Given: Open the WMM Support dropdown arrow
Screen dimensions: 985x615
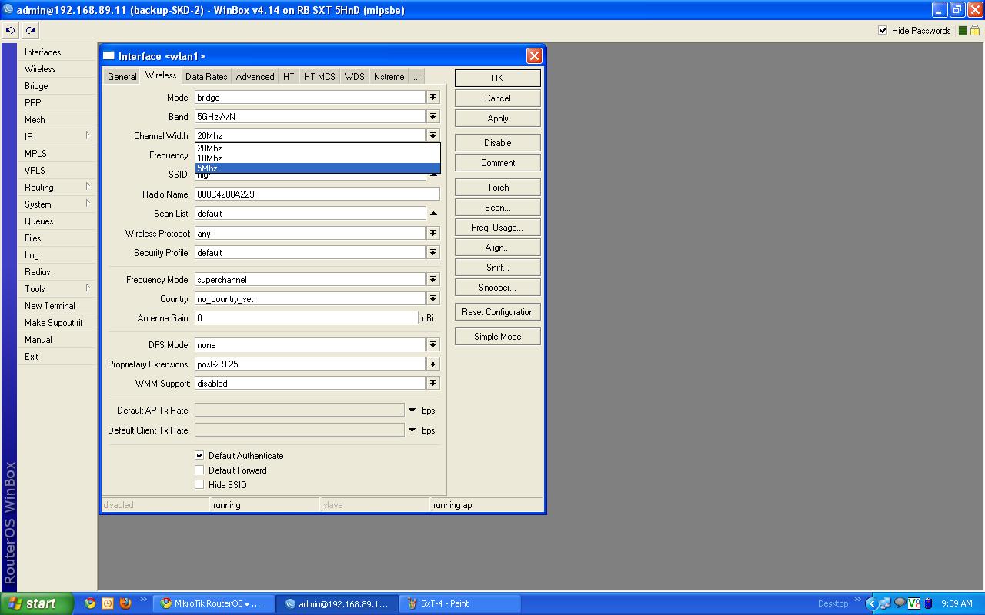Looking at the screenshot, I should (433, 383).
